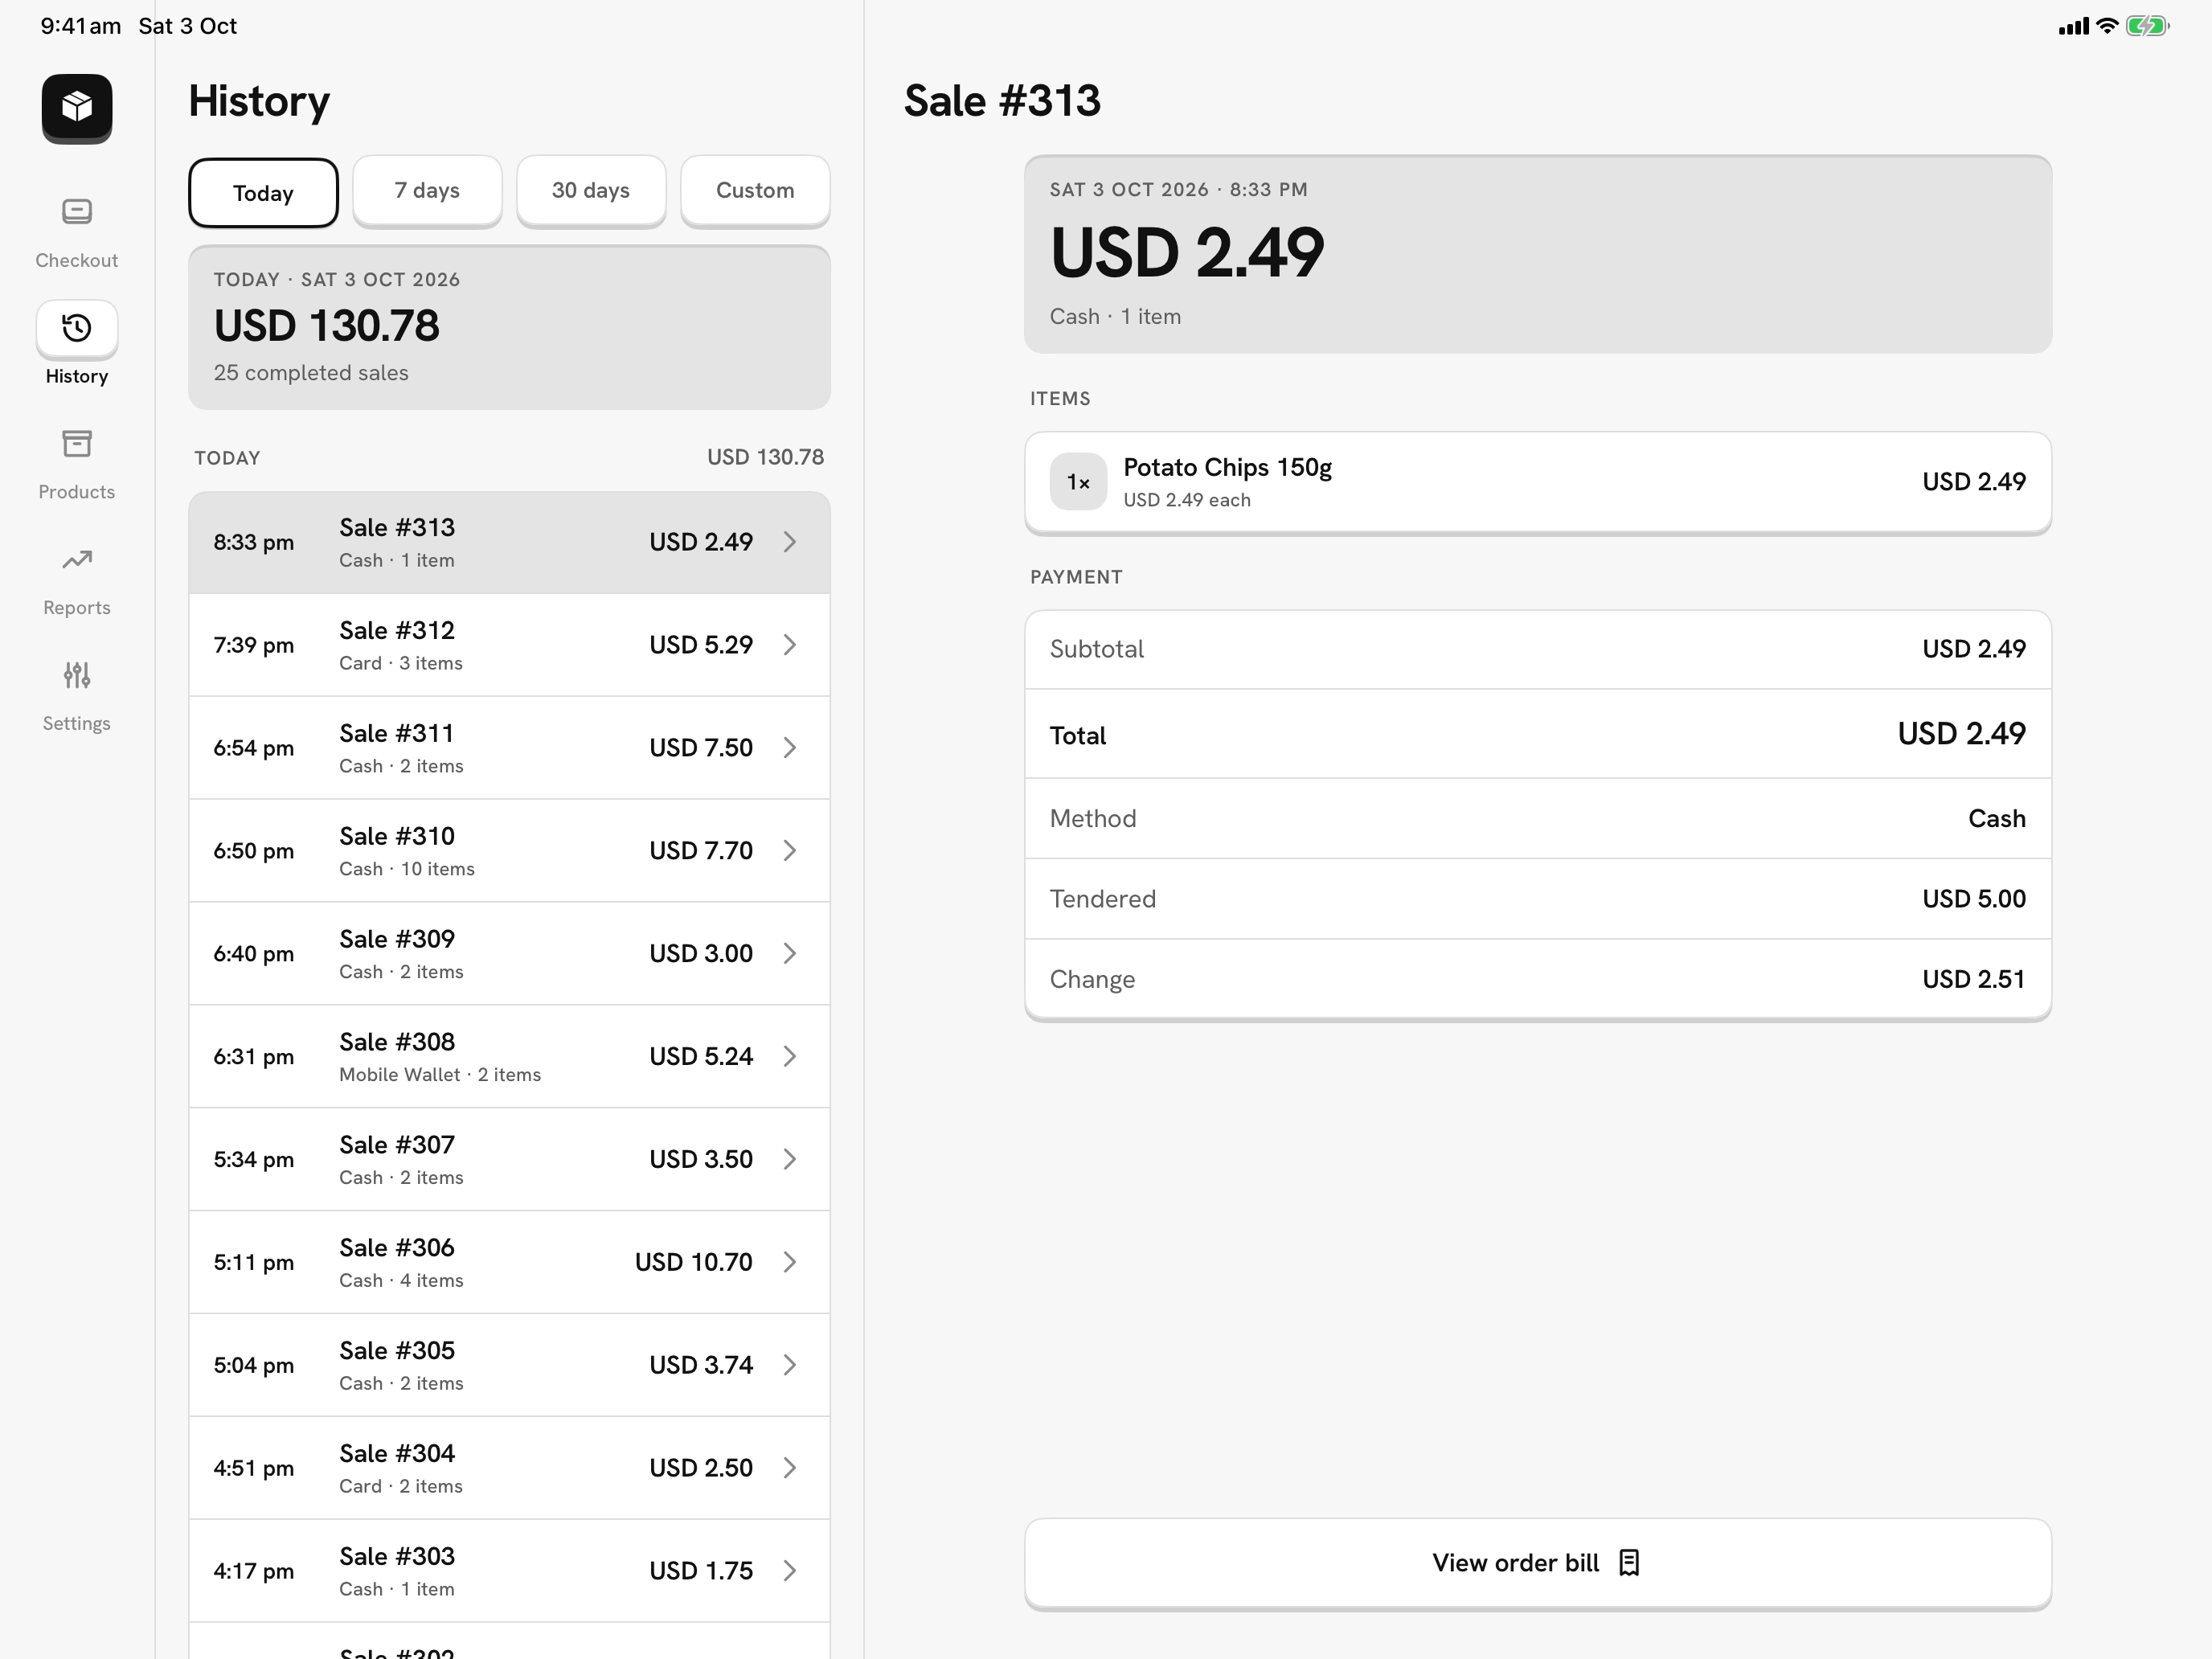Click the 9:41 am status bar clock
Image resolution: width=2212 pixels, height=1659 pixels.
pyautogui.click(x=80, y=26)
